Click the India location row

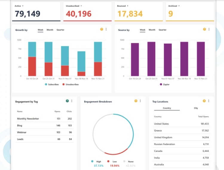181,158
